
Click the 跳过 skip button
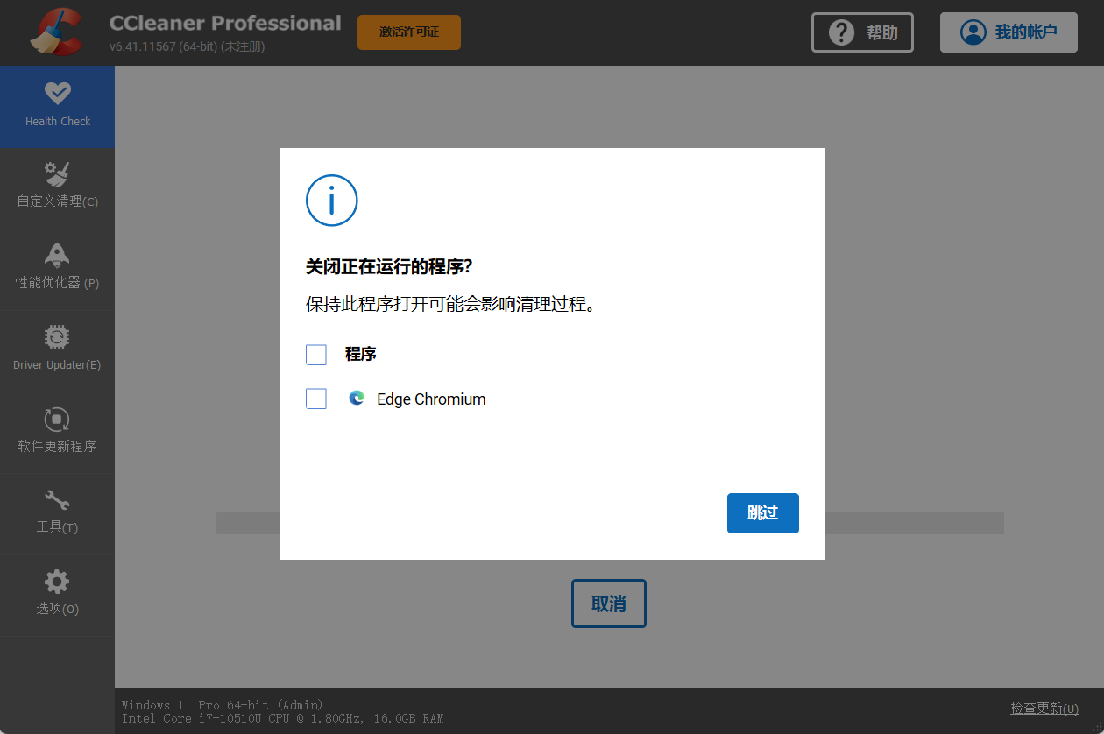pos(763,513)
